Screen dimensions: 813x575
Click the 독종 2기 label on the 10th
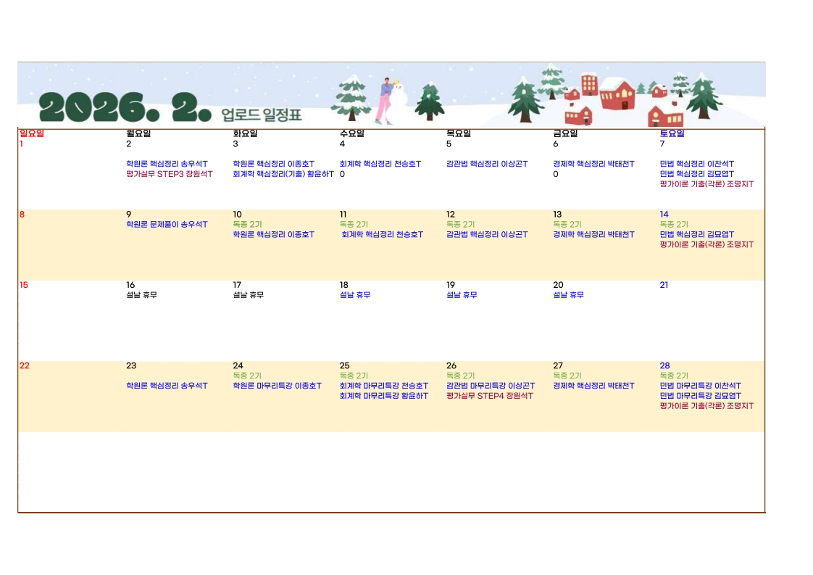[247, 225]
